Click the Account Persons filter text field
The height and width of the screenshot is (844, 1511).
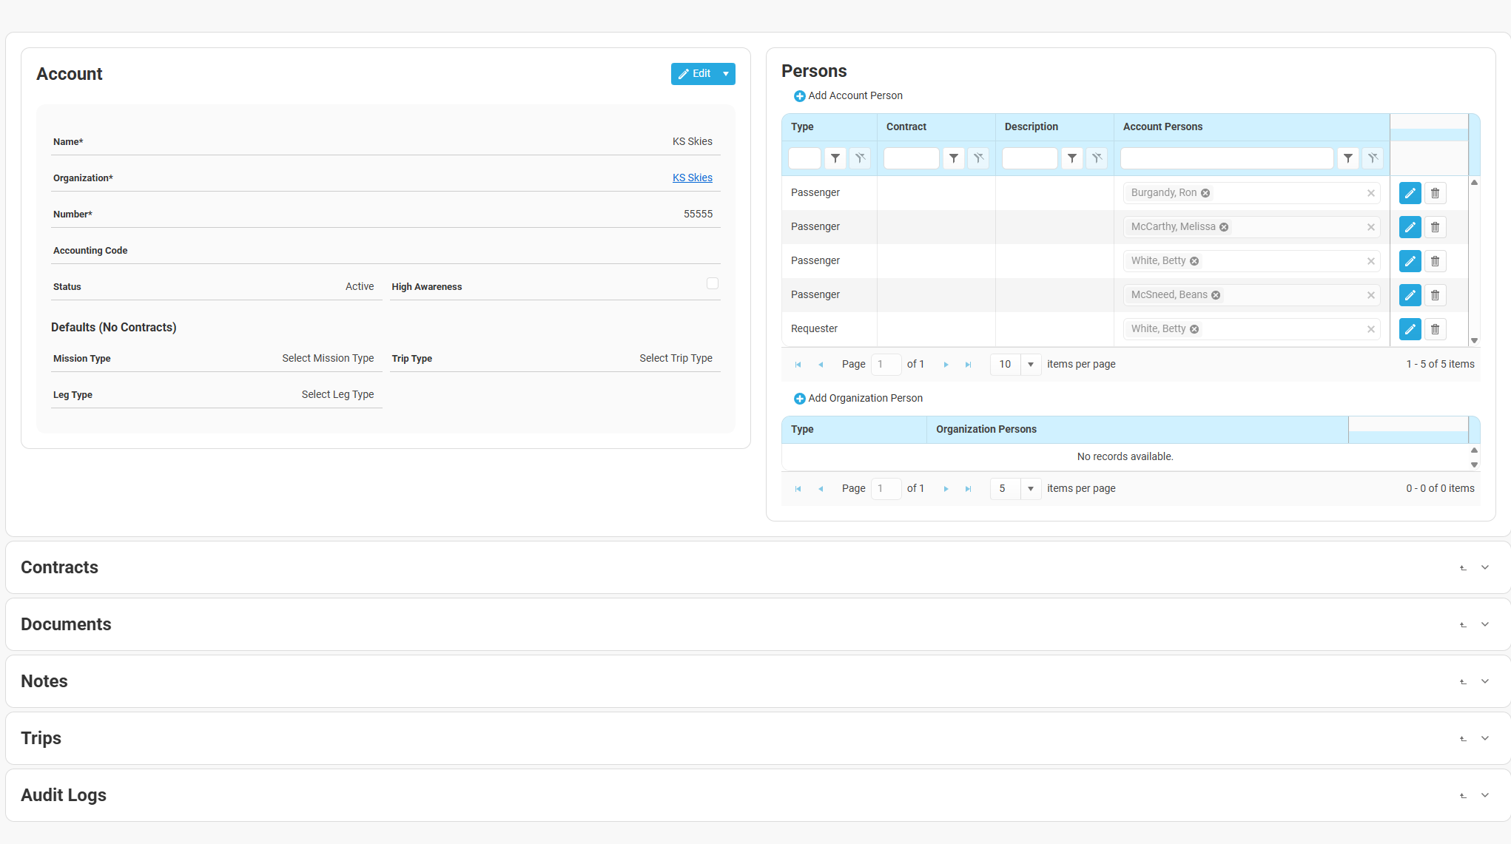[1226, 158]
